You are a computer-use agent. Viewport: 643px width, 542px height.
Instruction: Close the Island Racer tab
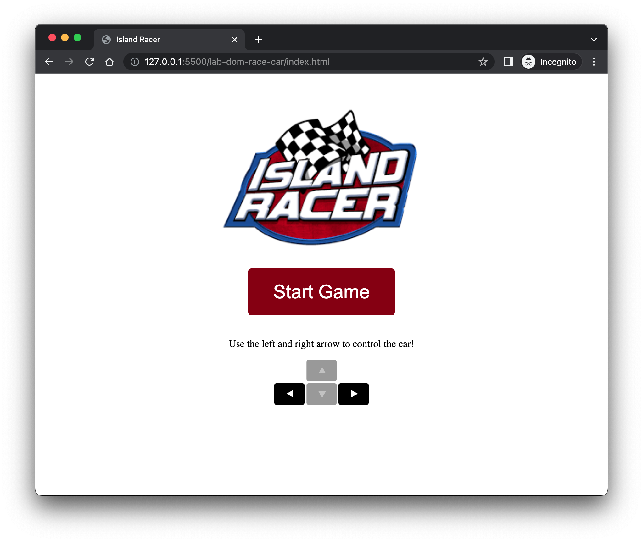coord(234,39)
